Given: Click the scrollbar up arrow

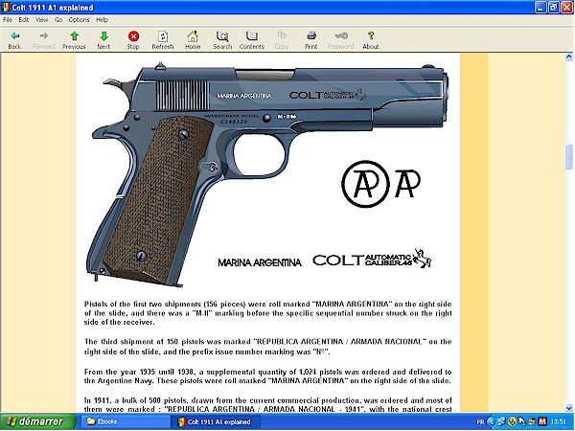Looking at the screenshot, I should pyautogui.click(x=568, y=57).
